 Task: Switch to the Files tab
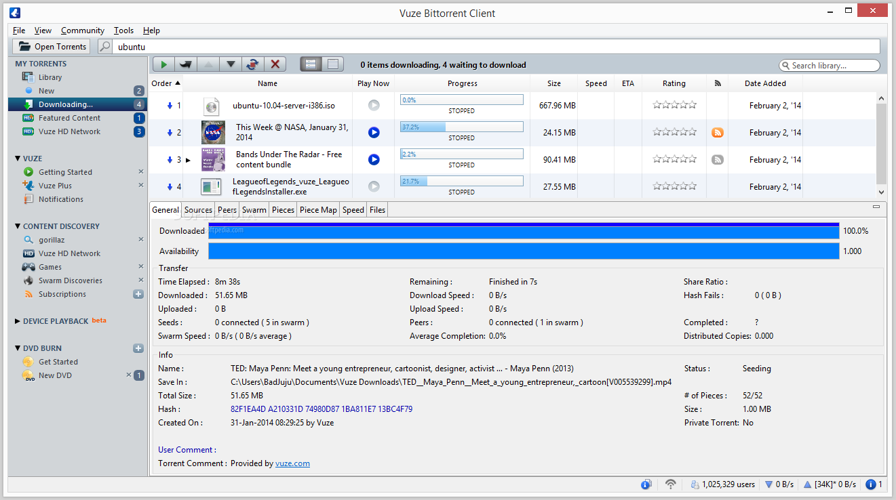pos(378,210)
